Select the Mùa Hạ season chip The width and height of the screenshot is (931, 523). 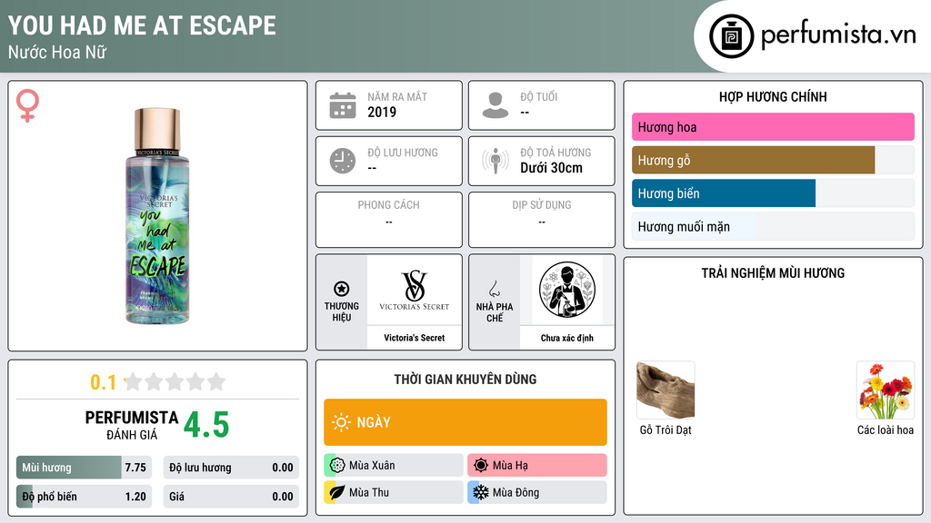tap(537, 466)
